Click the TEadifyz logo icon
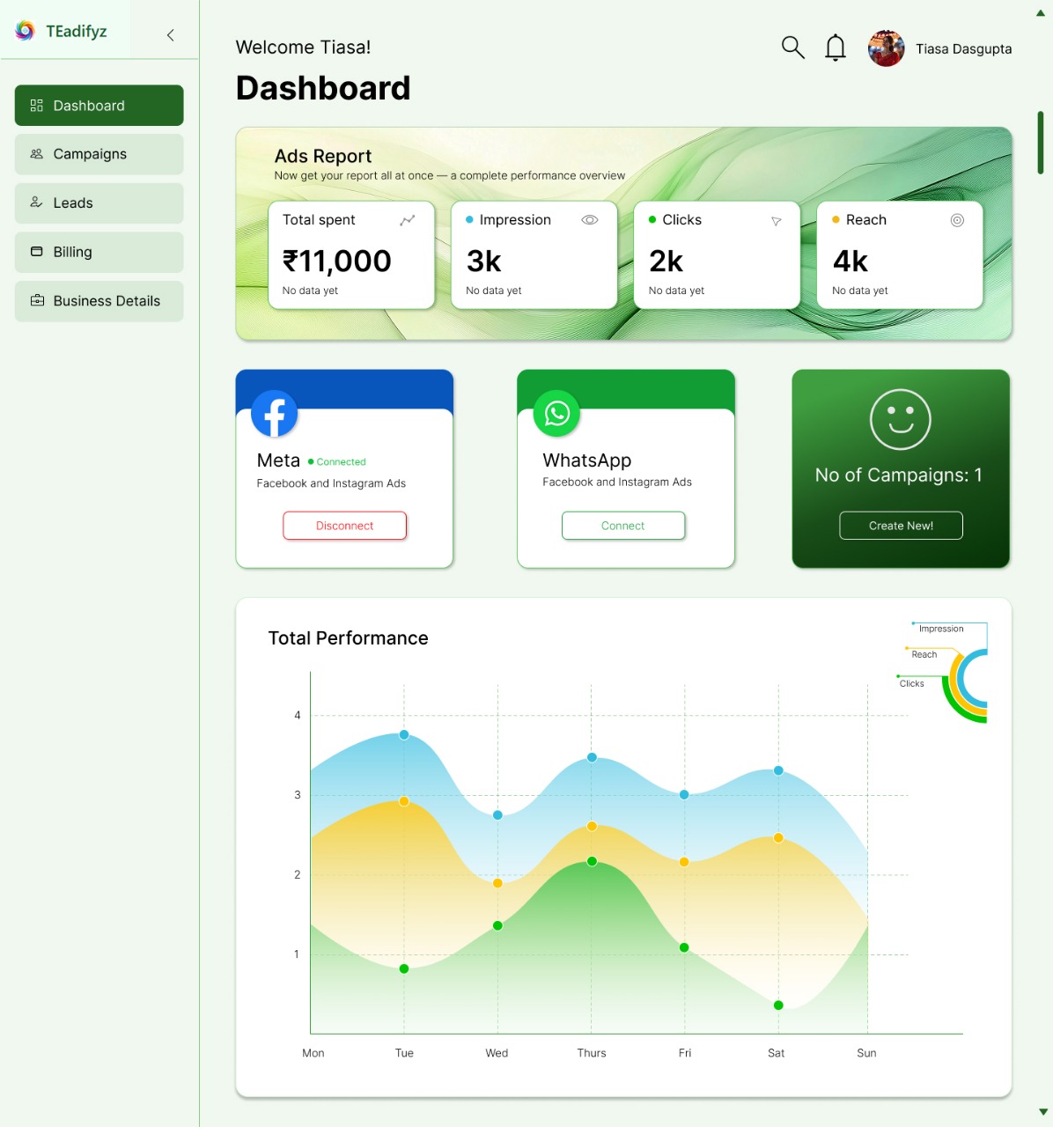 coord(26,31)
